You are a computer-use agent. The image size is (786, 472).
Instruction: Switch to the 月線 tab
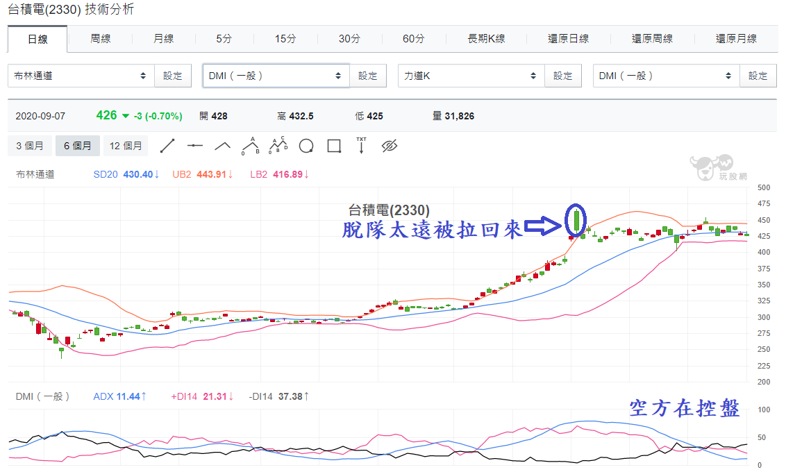click(x=163, y=39)
